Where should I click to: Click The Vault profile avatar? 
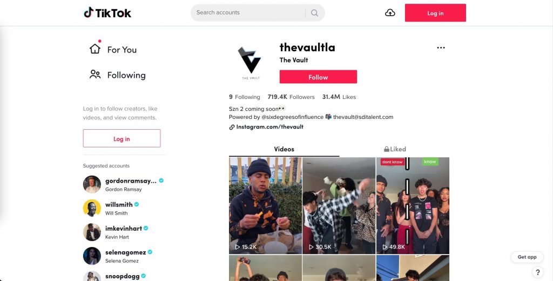click(251, 63)
